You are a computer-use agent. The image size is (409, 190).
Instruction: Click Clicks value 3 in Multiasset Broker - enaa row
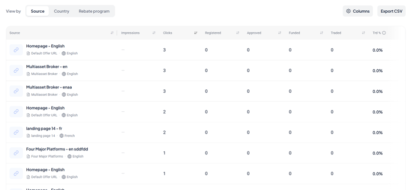tap(164, 91)
